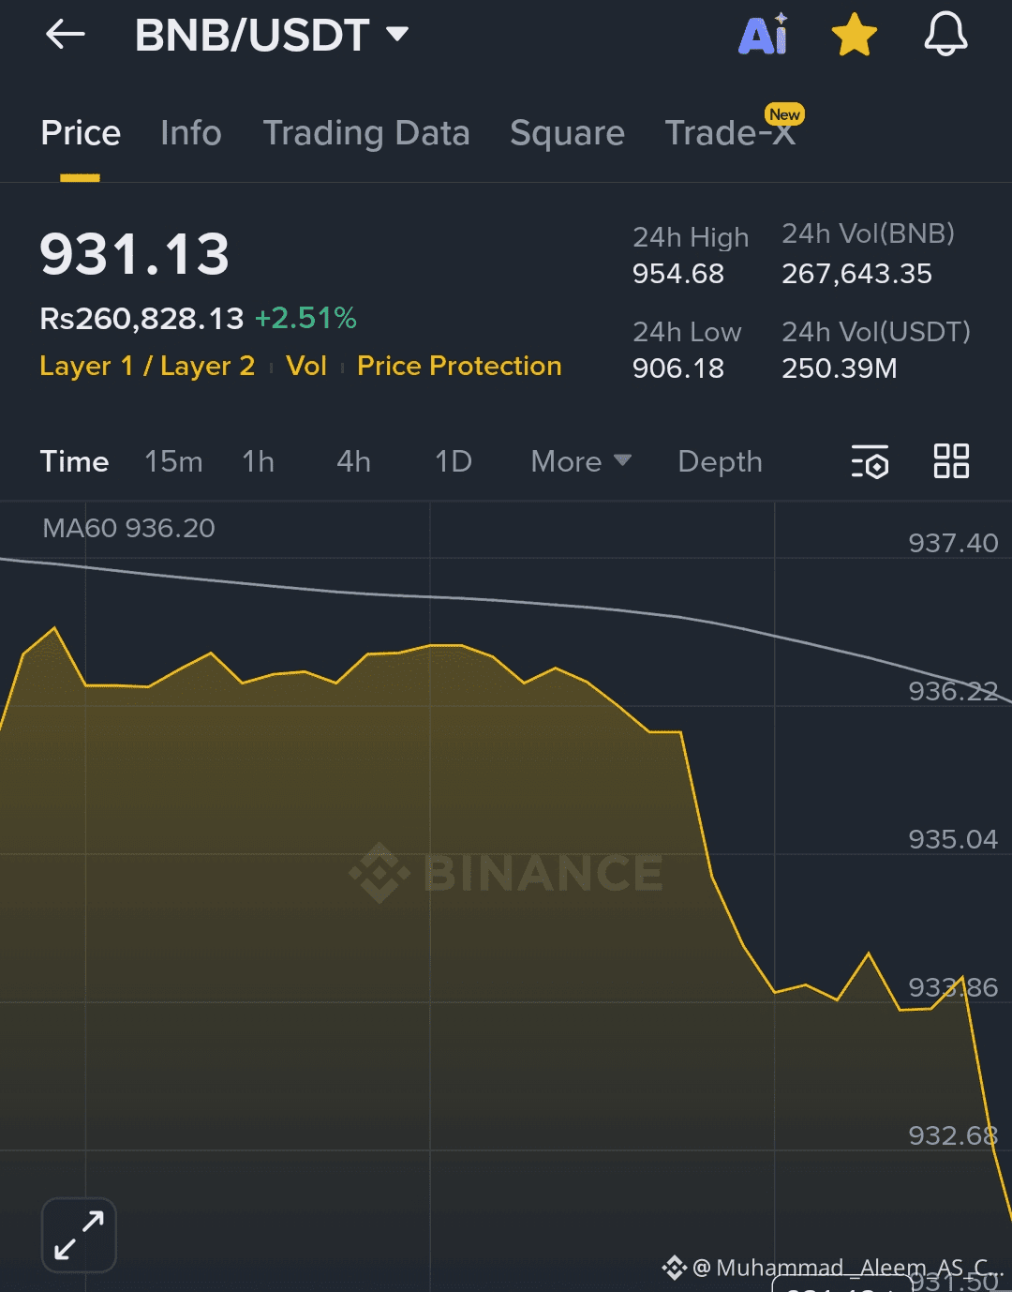Open the More timeframes dropdown

coord(580,461)
